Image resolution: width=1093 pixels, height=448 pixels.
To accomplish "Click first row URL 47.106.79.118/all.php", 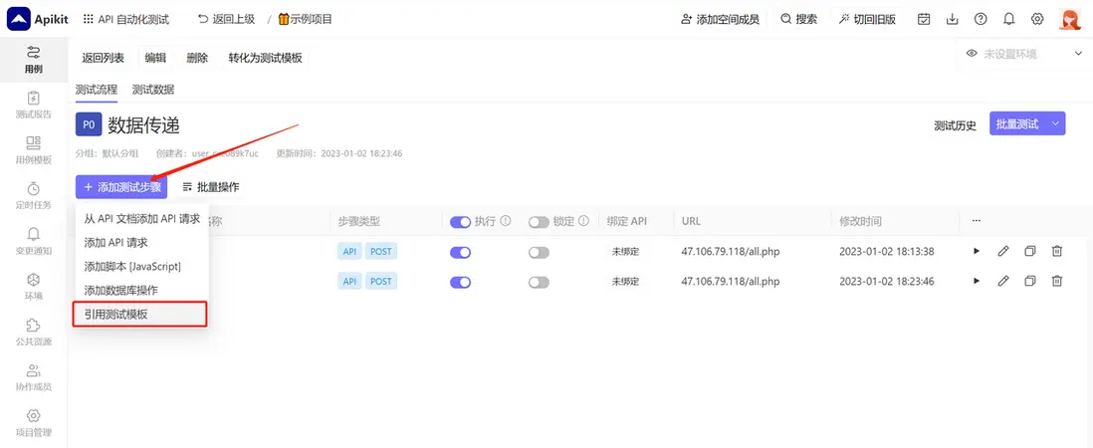I will (x=730, y=251).
